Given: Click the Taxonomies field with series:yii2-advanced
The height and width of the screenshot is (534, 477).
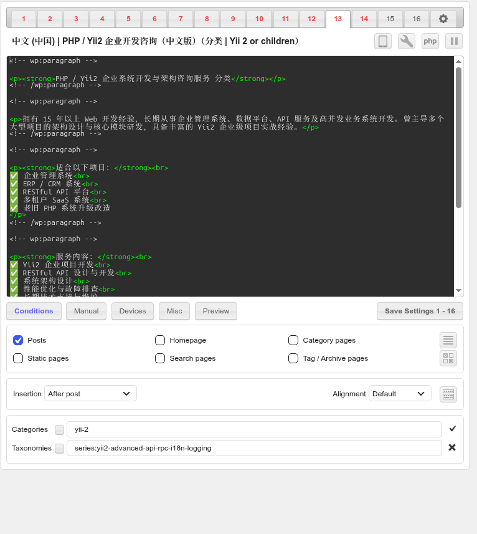Looking at the screenshot, I should 254,448.
